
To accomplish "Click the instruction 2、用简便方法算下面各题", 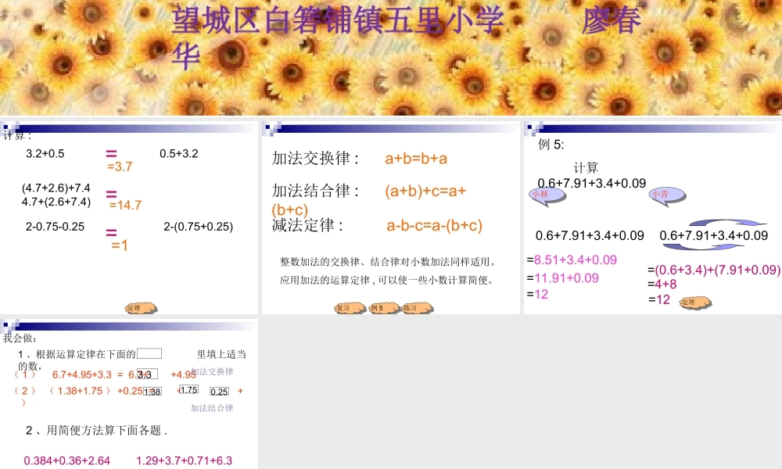I will [96, 430].
